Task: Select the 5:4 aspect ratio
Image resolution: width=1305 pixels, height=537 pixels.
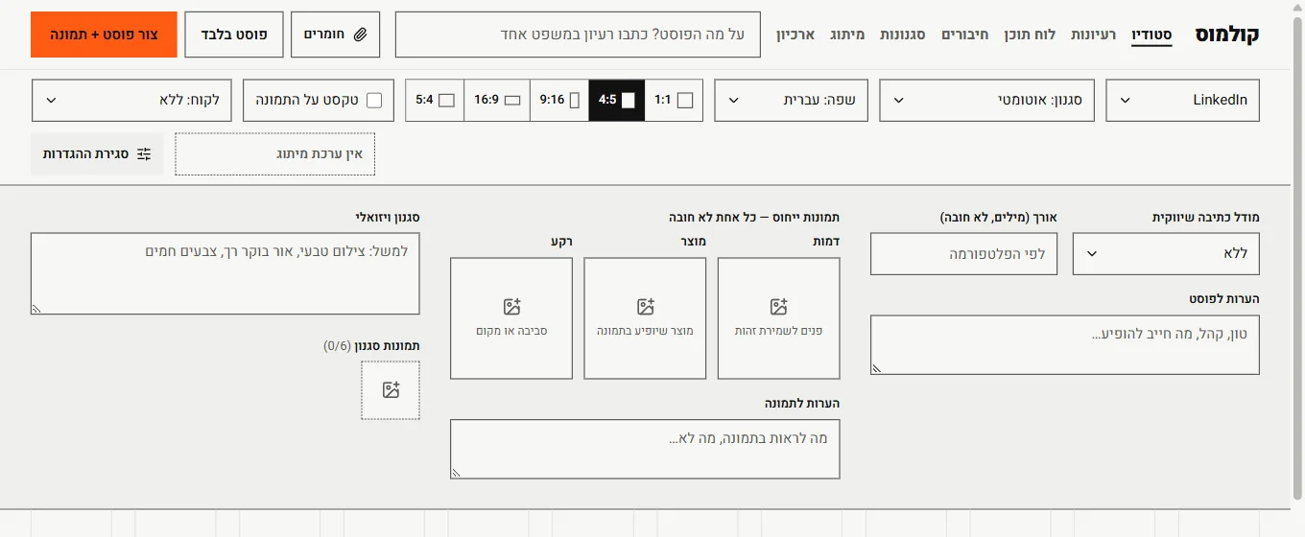Action: click(435, 100)
